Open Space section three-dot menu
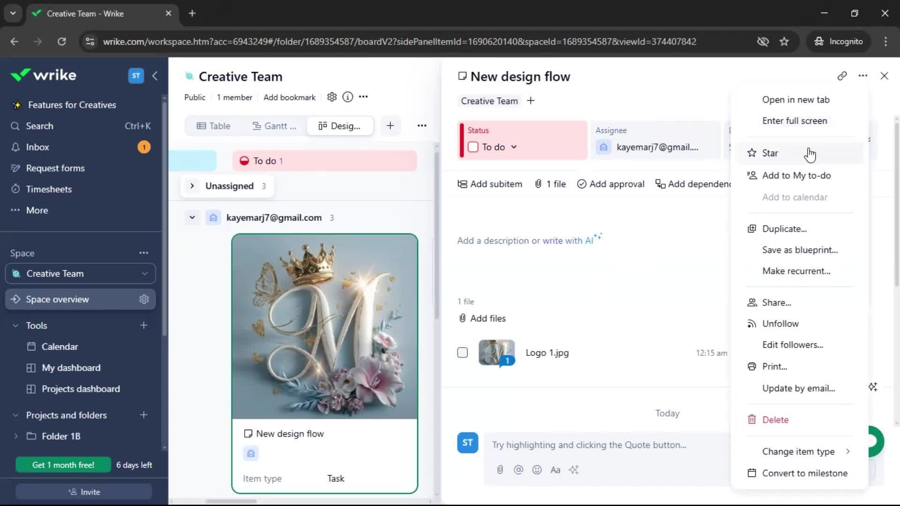Viewport: 900px width, 506px height. click(x=143, y=253)
